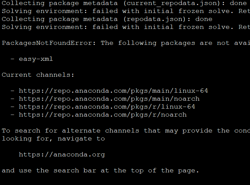The width and height of the screenshot is (250, 185).
Task: Click the pkgs/main/linux-64 channel URL
Action: (113, 91)
